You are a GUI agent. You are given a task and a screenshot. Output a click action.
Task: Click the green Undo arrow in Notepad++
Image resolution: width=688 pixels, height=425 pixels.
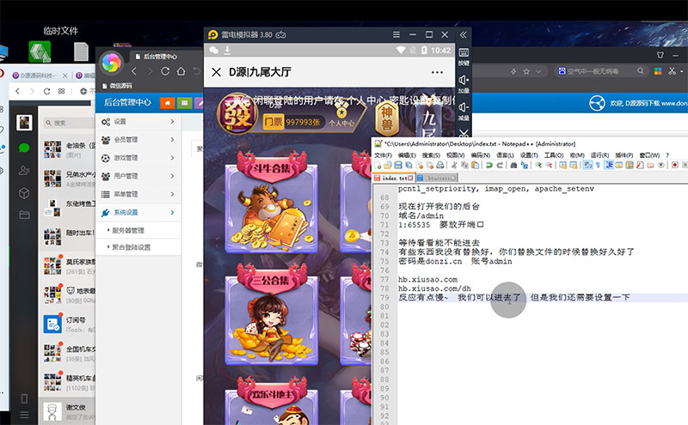(489, 165)
